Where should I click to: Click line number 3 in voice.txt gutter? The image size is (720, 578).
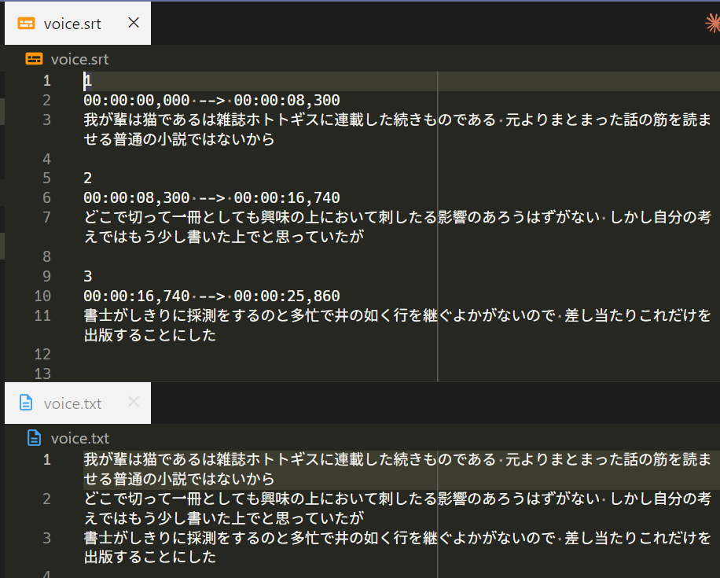pos(46,538)
